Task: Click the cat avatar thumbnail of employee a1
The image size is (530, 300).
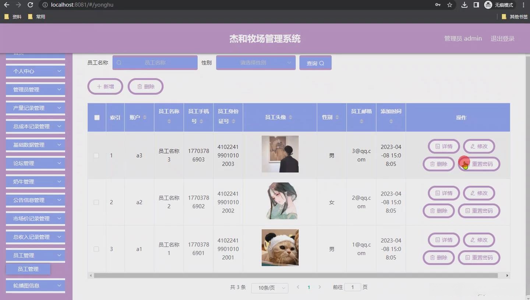Action: pyautogui.click(x=280, y=247)
